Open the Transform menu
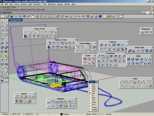Screen dimensions: 154x116 tap(37, 4)
